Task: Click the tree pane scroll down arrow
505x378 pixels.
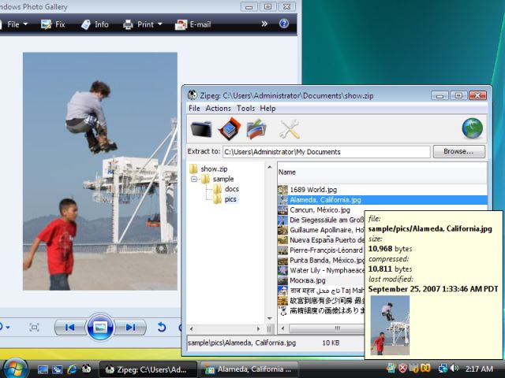Action: (269, 318)
